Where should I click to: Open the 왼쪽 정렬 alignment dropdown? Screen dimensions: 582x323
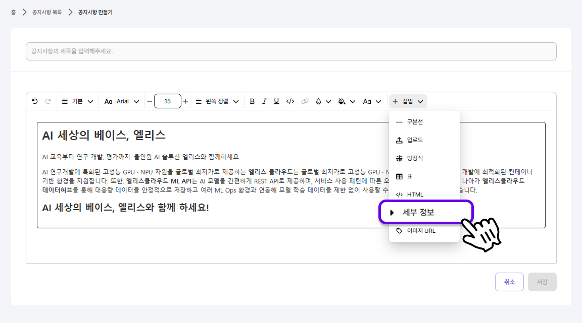pos(217,101)
